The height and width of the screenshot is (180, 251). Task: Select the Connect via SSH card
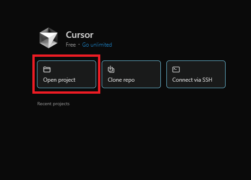click(x=196, y=74)
